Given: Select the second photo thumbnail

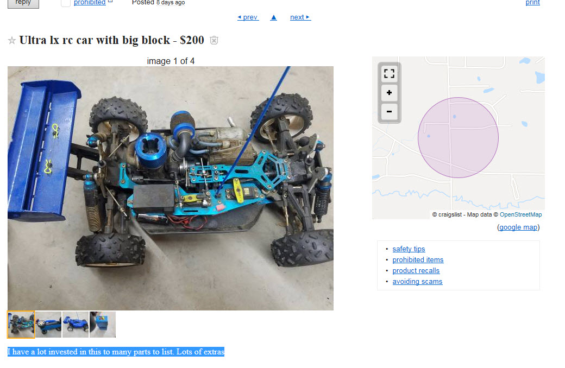Looking at the screenshot, I should 48,325.
